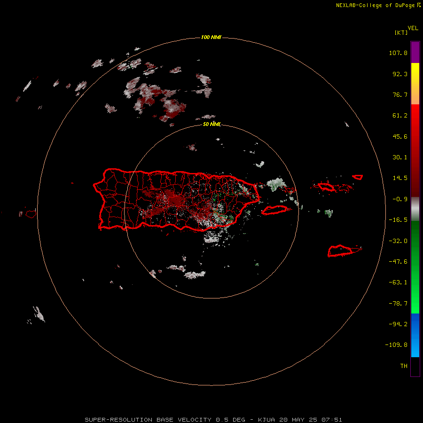This screenshot has height=423, width=423.
Task: Click the Super-Resolution Base Velocity caption
Action: pyautogui.click(x=213, y=420)
